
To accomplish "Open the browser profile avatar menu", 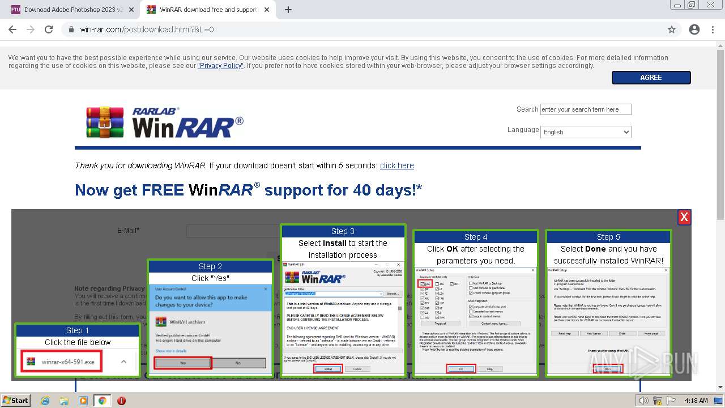I will (x=694, y=29).
